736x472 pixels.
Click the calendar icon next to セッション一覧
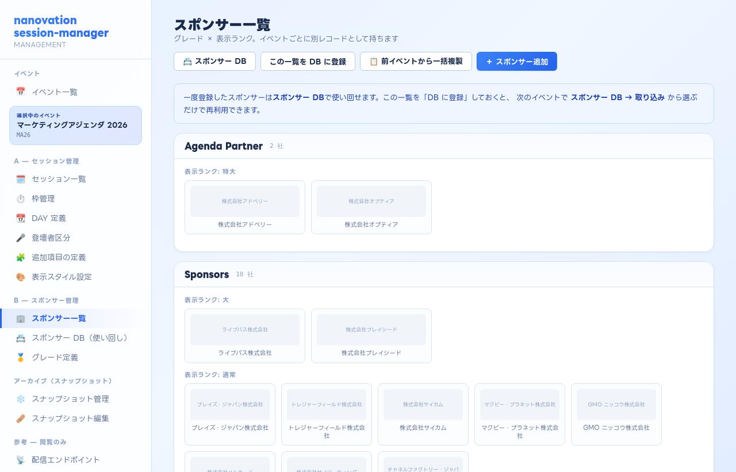pos(21,179)
